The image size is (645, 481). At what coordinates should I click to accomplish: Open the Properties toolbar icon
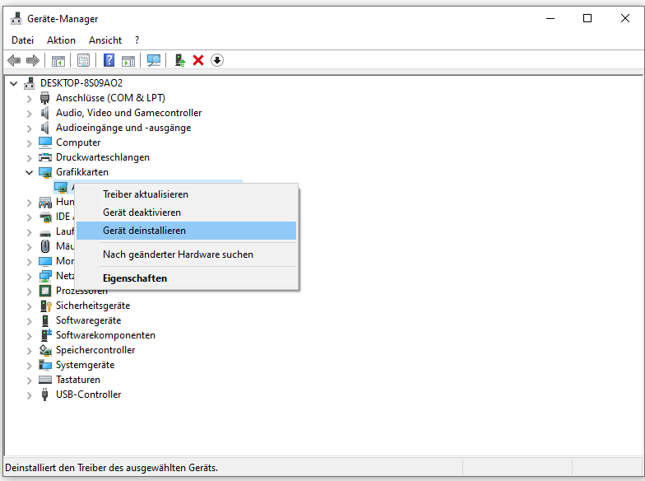[x=84, y=61]
